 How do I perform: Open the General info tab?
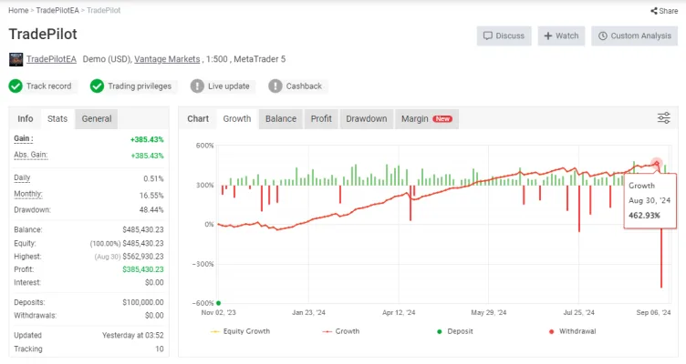point(97,118)
